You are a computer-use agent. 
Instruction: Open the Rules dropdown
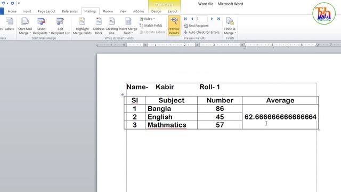click(x=148, y=19)
